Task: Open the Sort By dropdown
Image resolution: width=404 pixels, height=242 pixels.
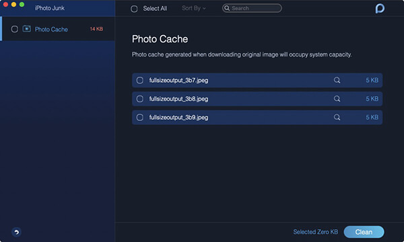Action: 194,8
